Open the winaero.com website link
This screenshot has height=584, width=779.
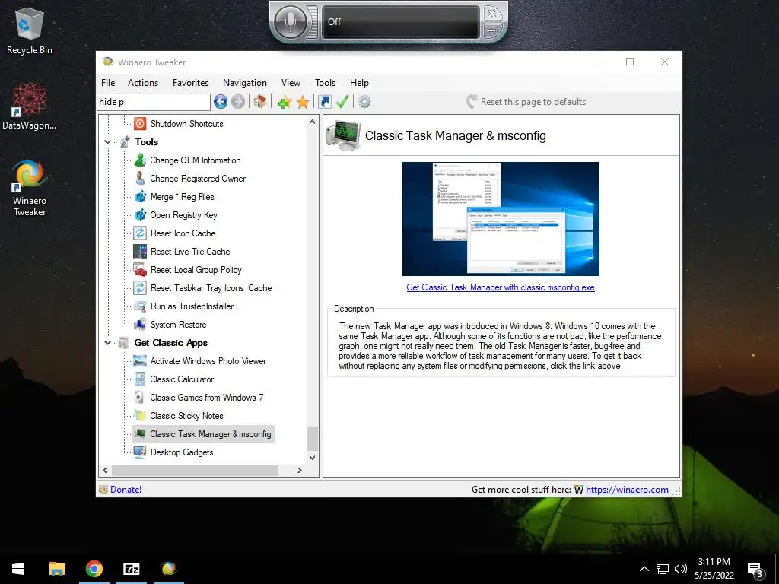click(627, 490)
